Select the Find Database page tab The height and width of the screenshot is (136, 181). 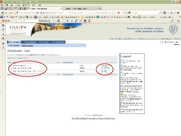click(14, 42)
